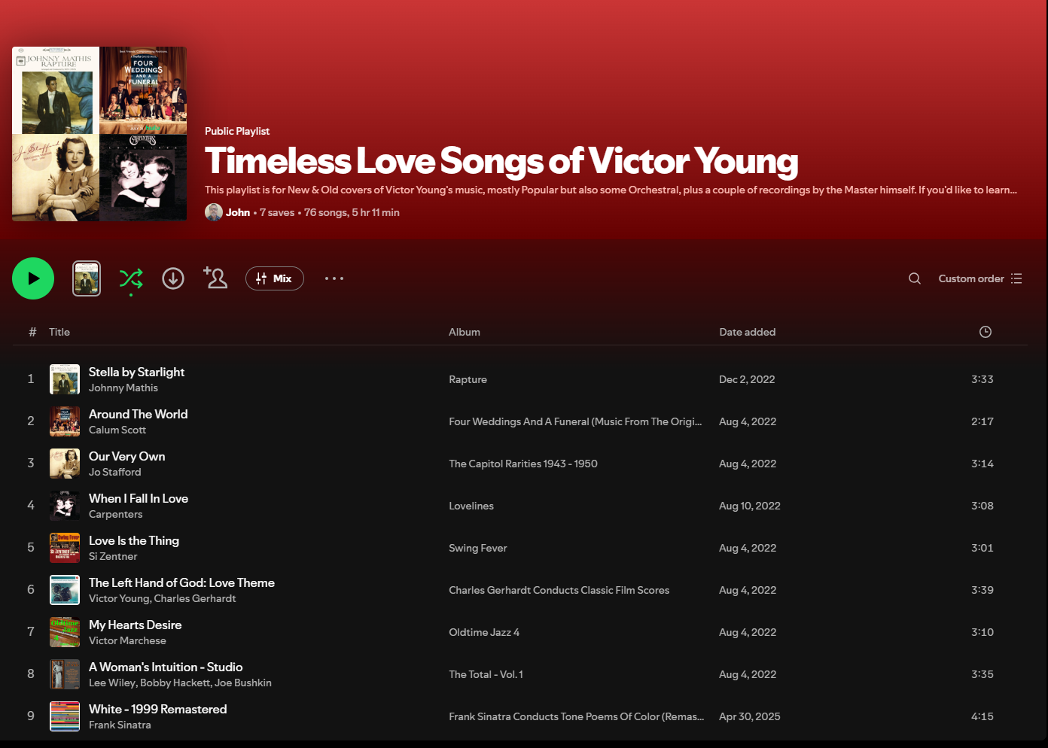Open John's profile link
Viewport: 1048px width, 748px height.
click(x=238, y=212)
